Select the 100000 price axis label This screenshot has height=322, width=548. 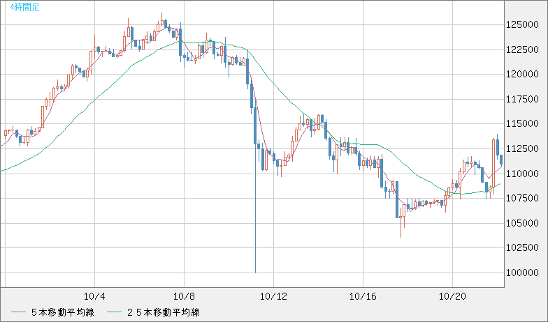pos(524,273)
